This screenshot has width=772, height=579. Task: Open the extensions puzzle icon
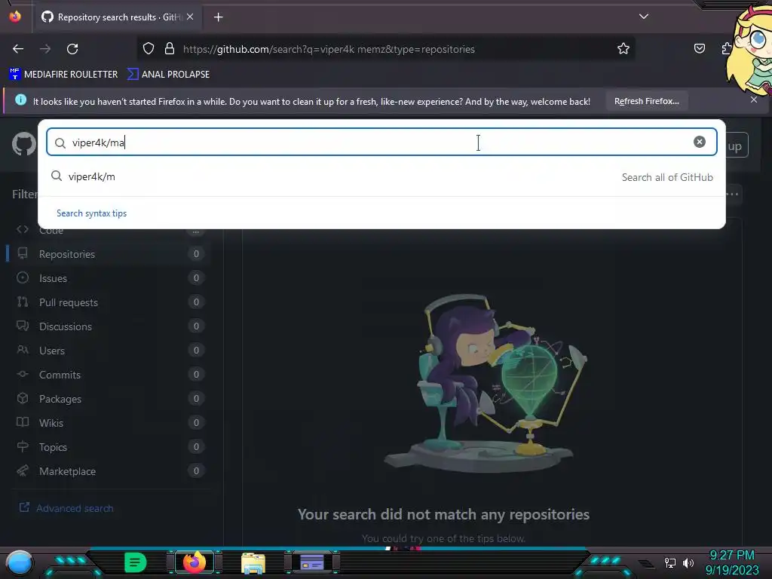727,48
